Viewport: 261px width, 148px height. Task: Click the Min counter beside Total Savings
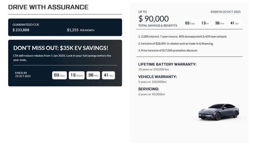point(219,23)
